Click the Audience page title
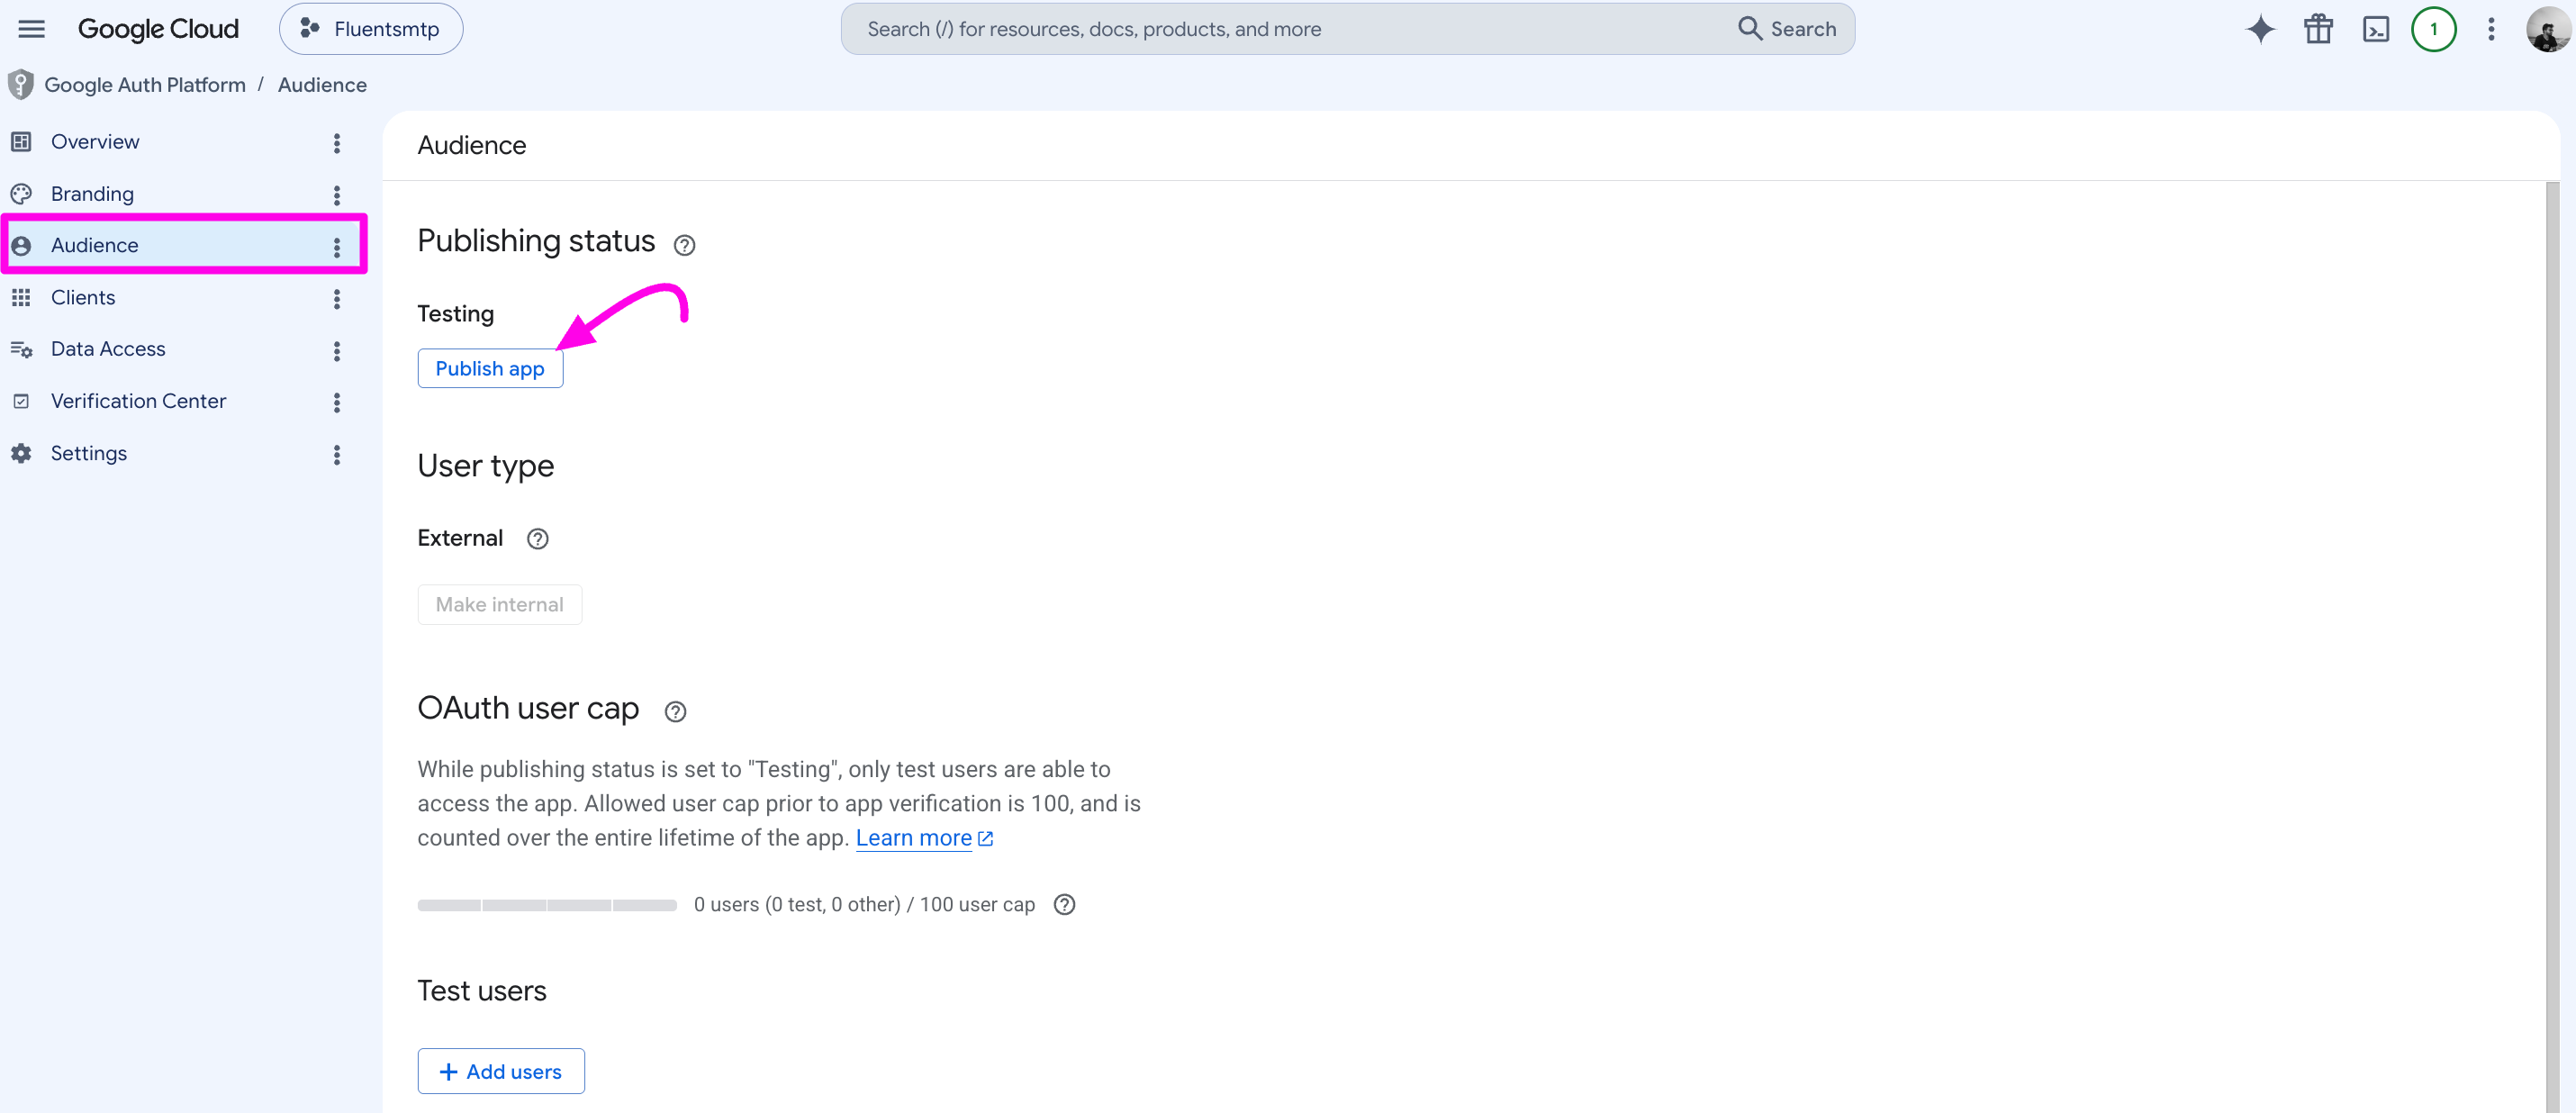Screen dimensions: 2576x1113 (x=472, y=145)
